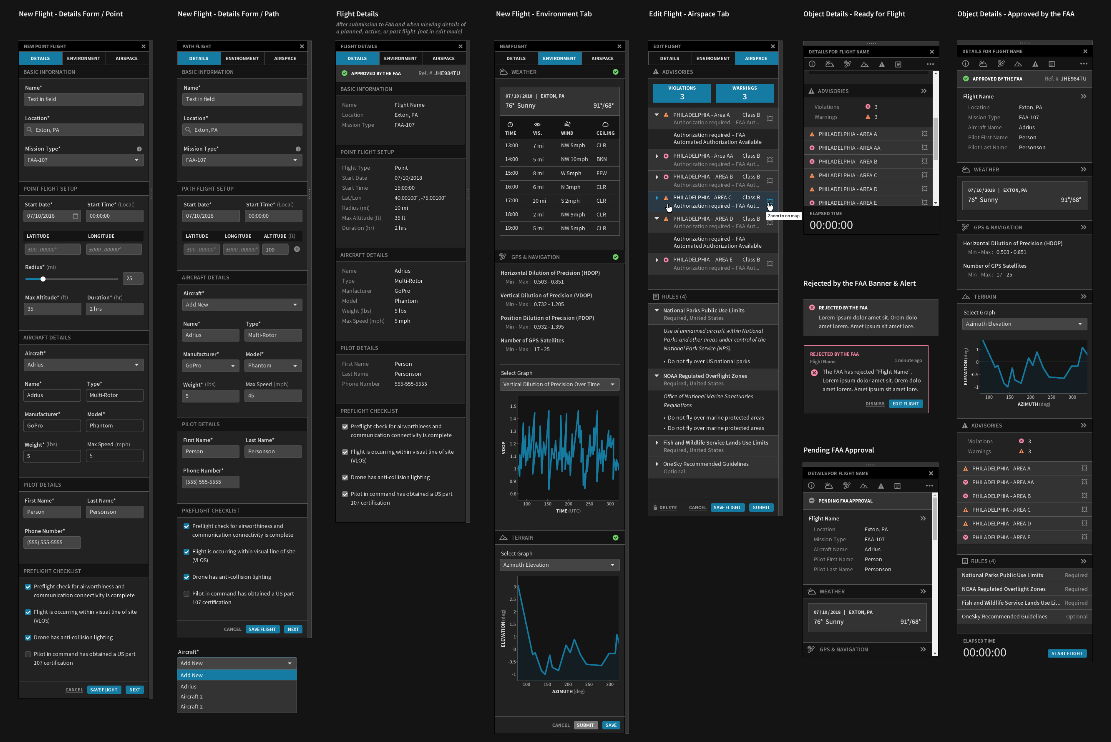
Task: Uncheck anti-collision lighting in Path flight checklist
Action: 186,577
